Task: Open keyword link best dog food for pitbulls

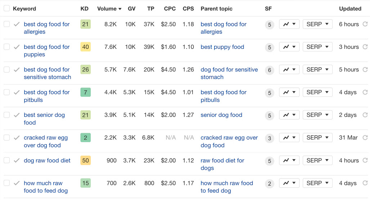Action: coord(47,96)
